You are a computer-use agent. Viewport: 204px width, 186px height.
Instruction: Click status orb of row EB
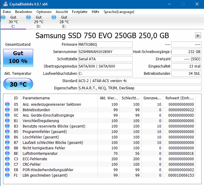tap(7, 170)
